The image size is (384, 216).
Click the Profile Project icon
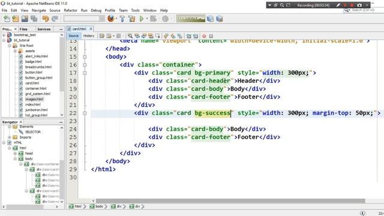point(166,19)
